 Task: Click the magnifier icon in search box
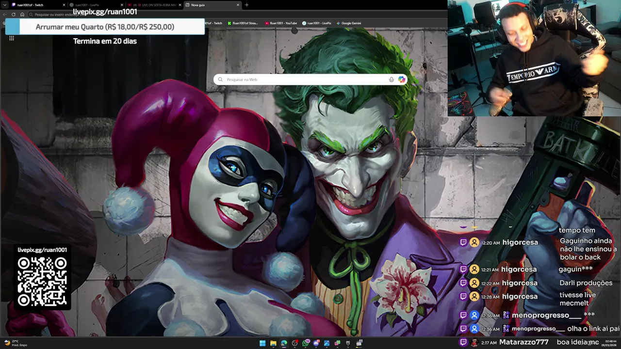click(220, 79)
